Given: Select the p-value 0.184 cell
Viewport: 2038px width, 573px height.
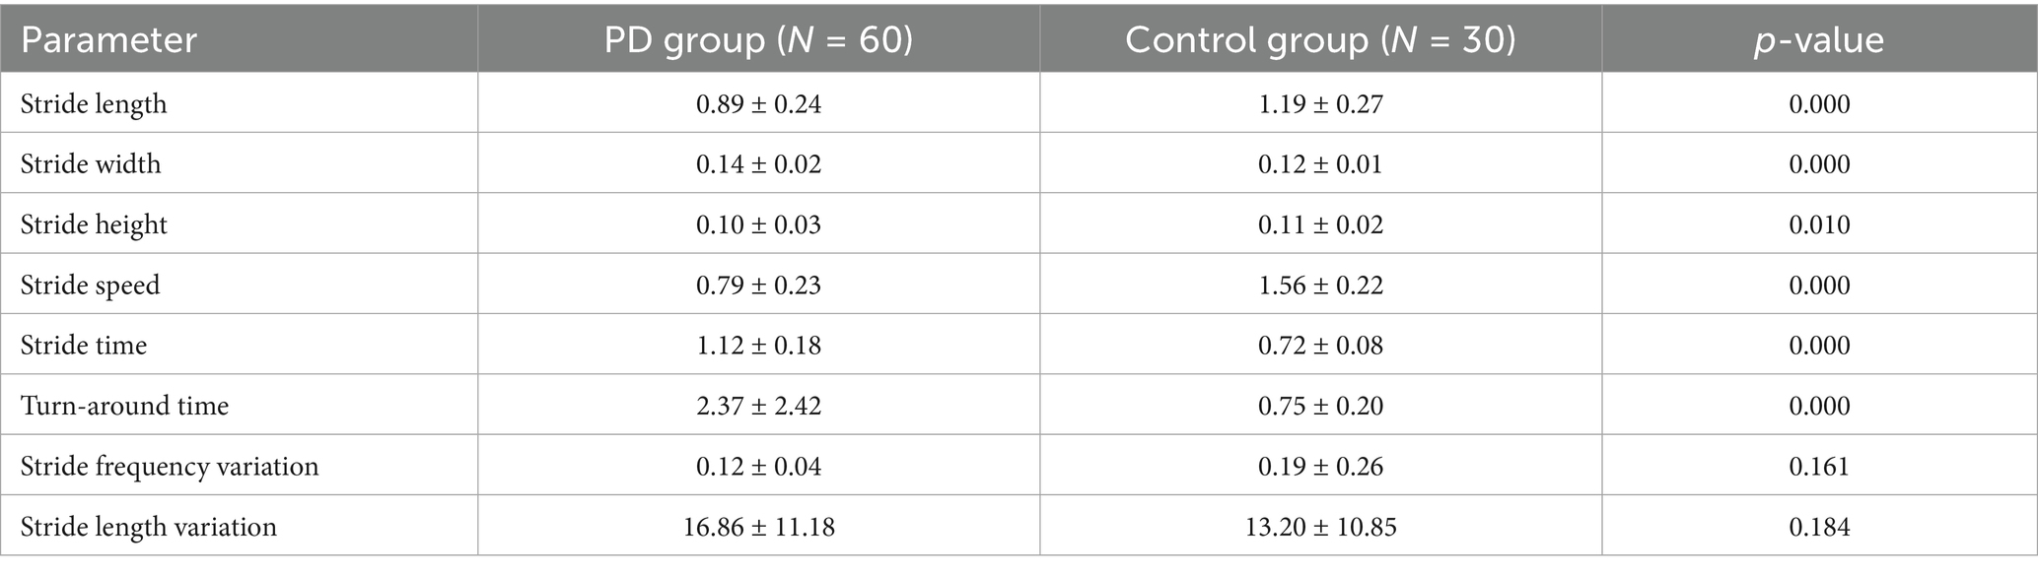Looking at the screenshot, I should click(x=1819, y=527).
